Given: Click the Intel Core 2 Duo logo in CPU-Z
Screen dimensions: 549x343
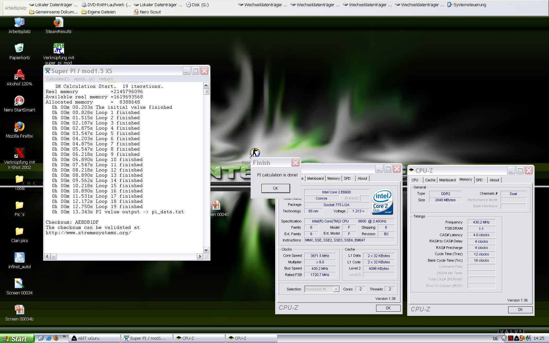Looking at the screenshot, I should (382, 202).
